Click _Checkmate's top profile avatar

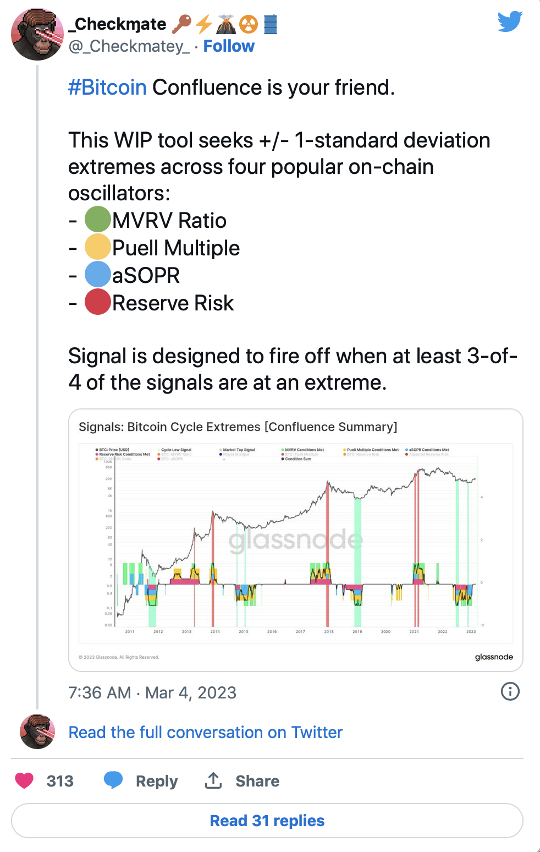click(x=37, y=34)
